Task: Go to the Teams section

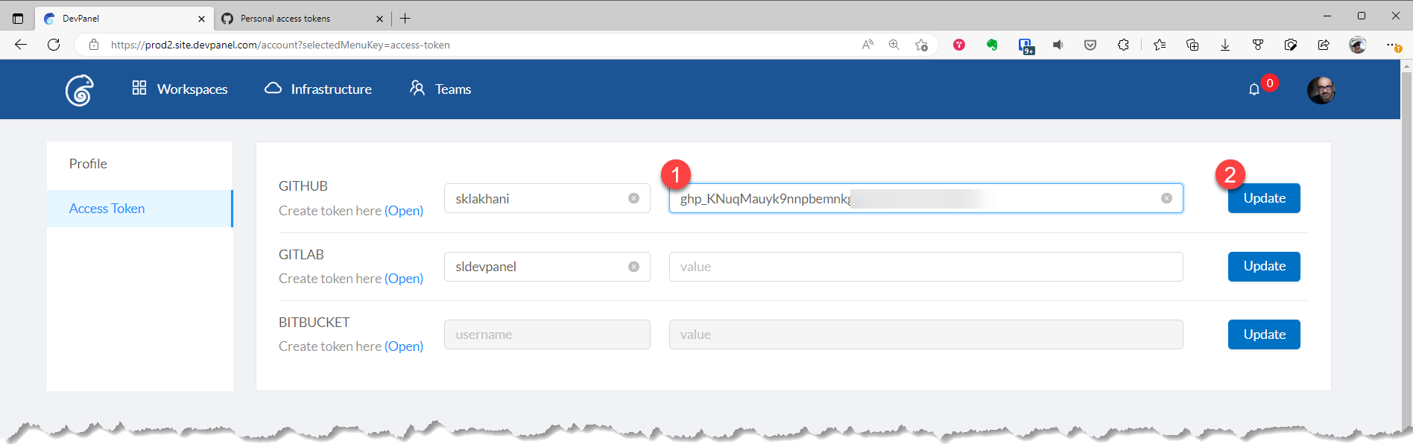Action: (x=440, y=89)
